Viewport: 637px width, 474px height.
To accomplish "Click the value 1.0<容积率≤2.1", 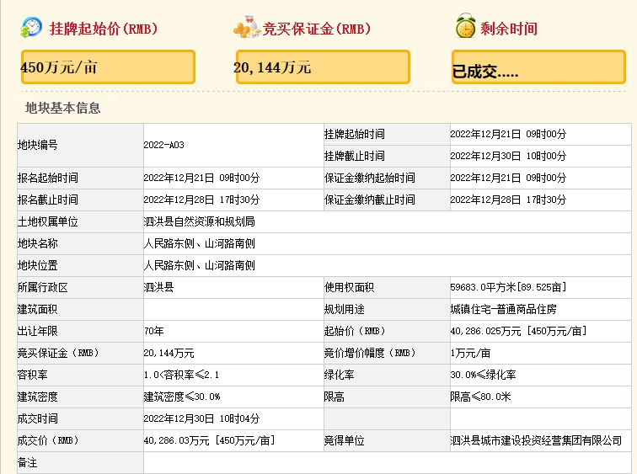I will (182, 375).
